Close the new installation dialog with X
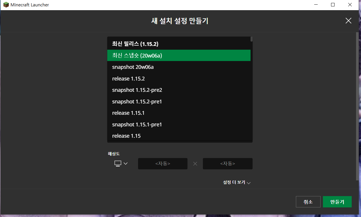The image size is (361, 217). [x=348, y=21]
